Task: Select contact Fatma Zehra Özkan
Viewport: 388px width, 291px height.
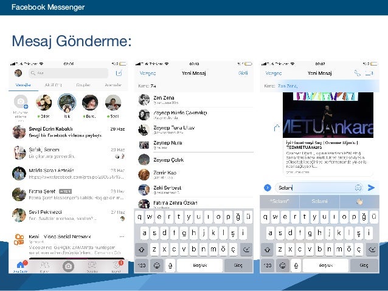Action: tap(194, 204)
